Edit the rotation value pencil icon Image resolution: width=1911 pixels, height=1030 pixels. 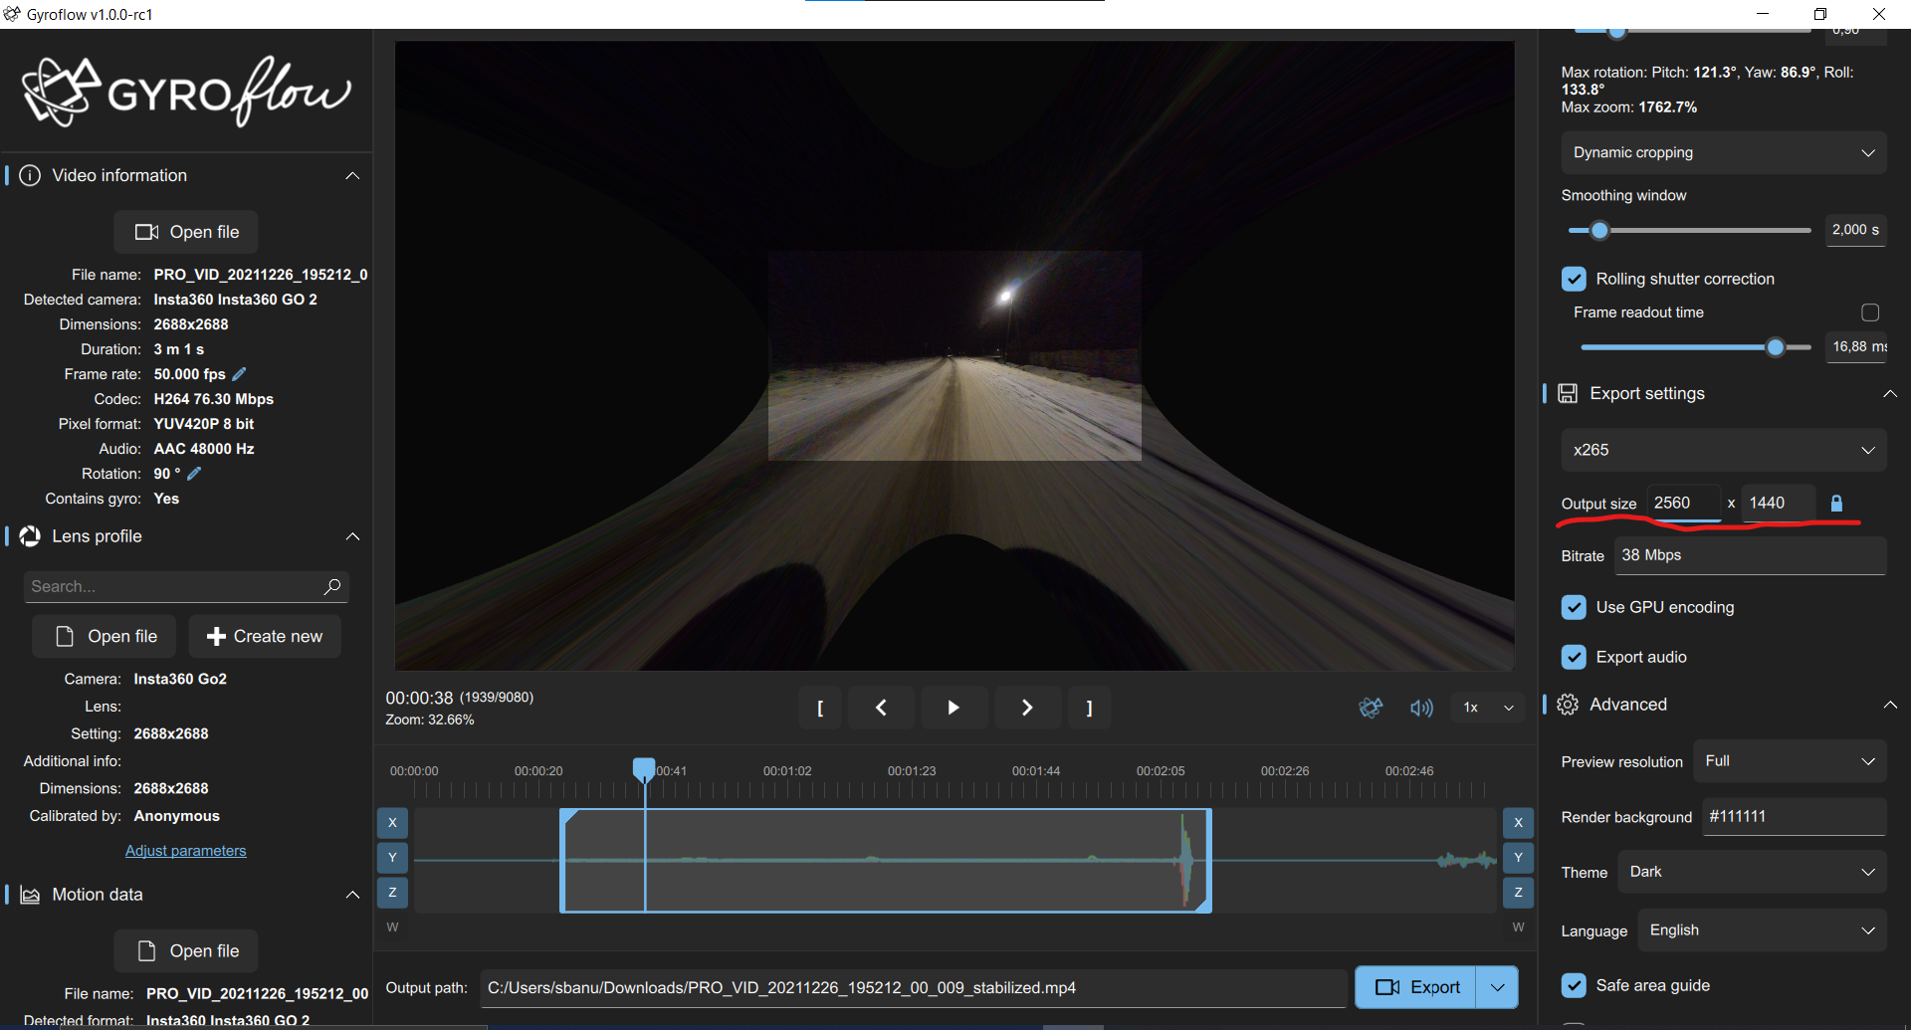[195, 473]
